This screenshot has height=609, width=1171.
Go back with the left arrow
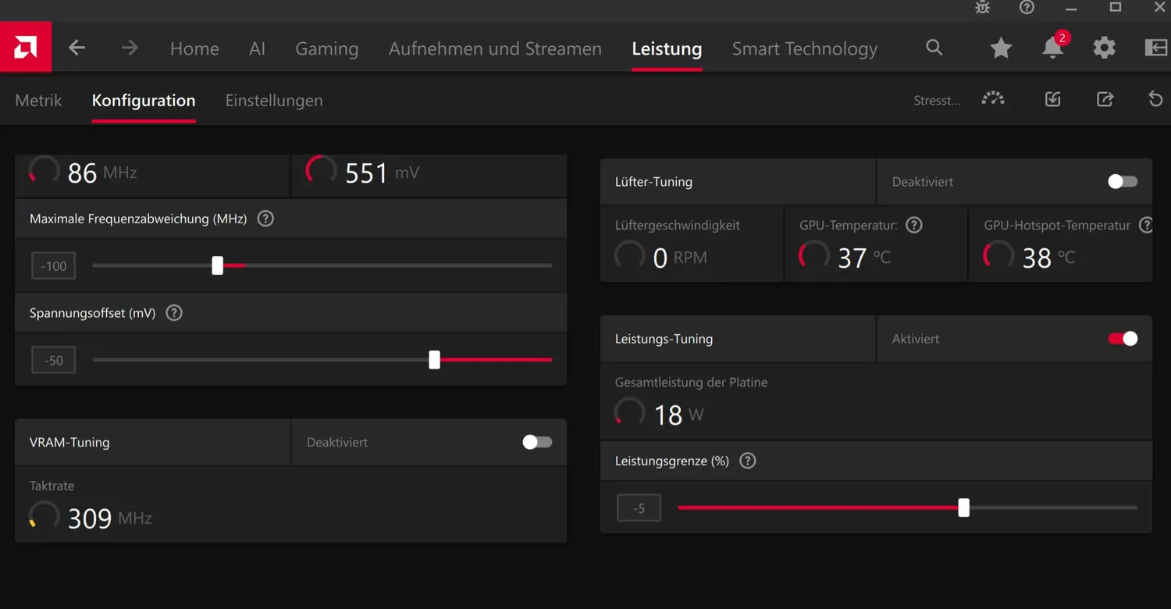(77, 48)
